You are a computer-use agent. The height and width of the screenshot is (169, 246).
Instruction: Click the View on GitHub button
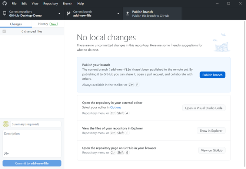[x=212, y=151]
